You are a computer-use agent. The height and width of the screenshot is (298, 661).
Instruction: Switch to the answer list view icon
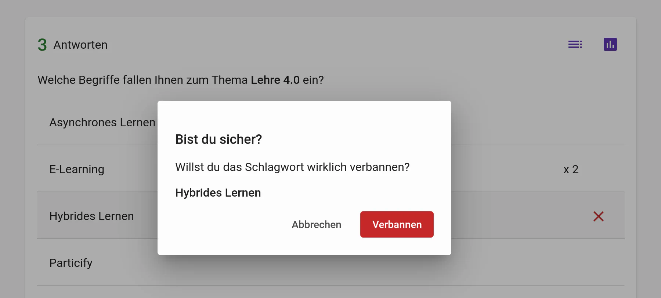pyautogui.click(x=575, y=44)
